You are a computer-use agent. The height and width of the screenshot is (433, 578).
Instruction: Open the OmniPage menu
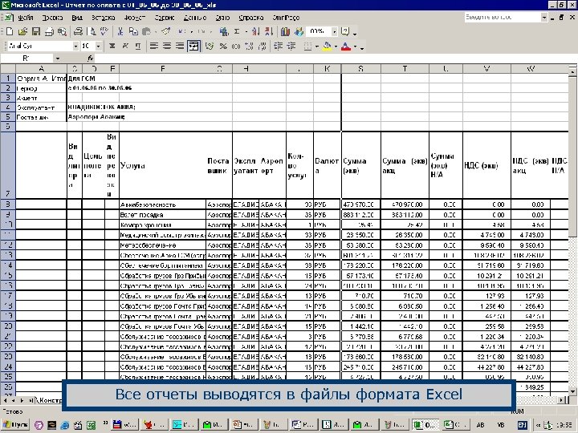(286, 18)
